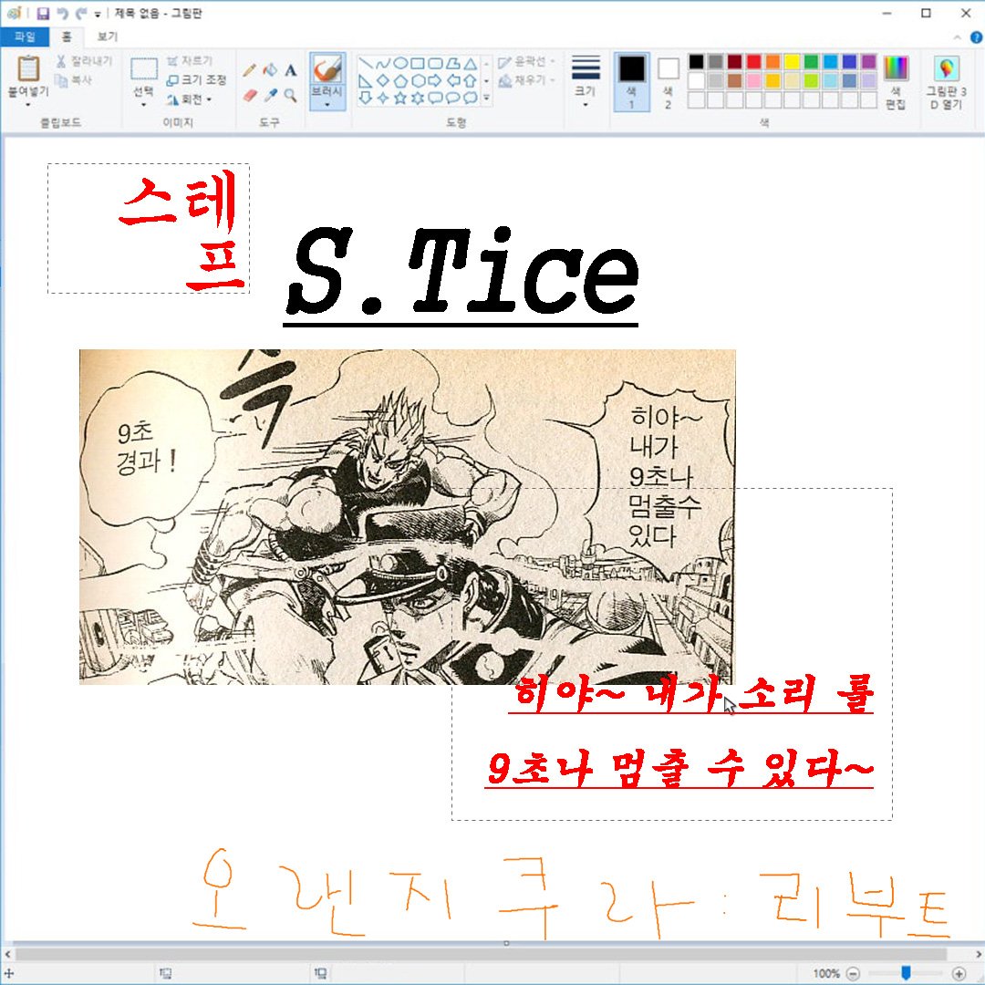Expand the 붙여넣기 paste dropdown arrow

click(x=28, y=104)
